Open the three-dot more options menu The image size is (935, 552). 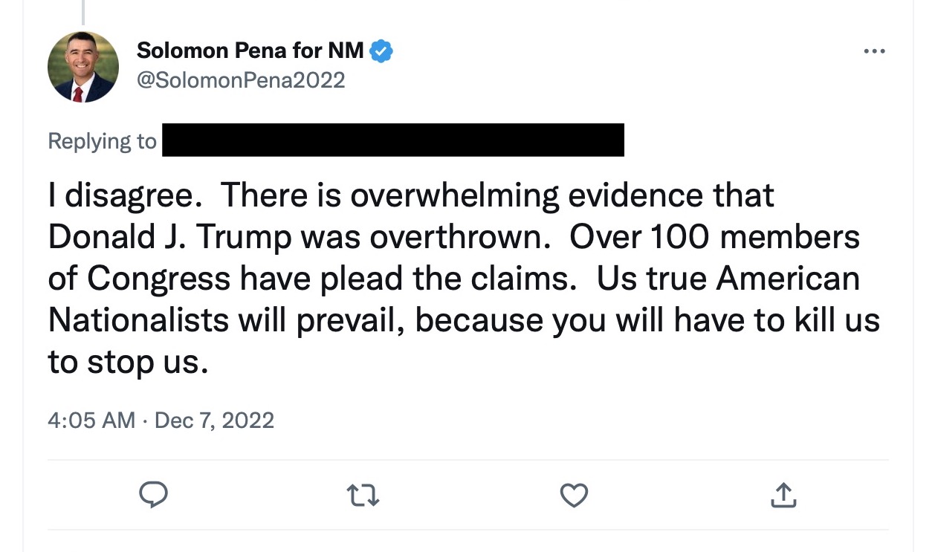pyautogui.click(x=874, y=52)
